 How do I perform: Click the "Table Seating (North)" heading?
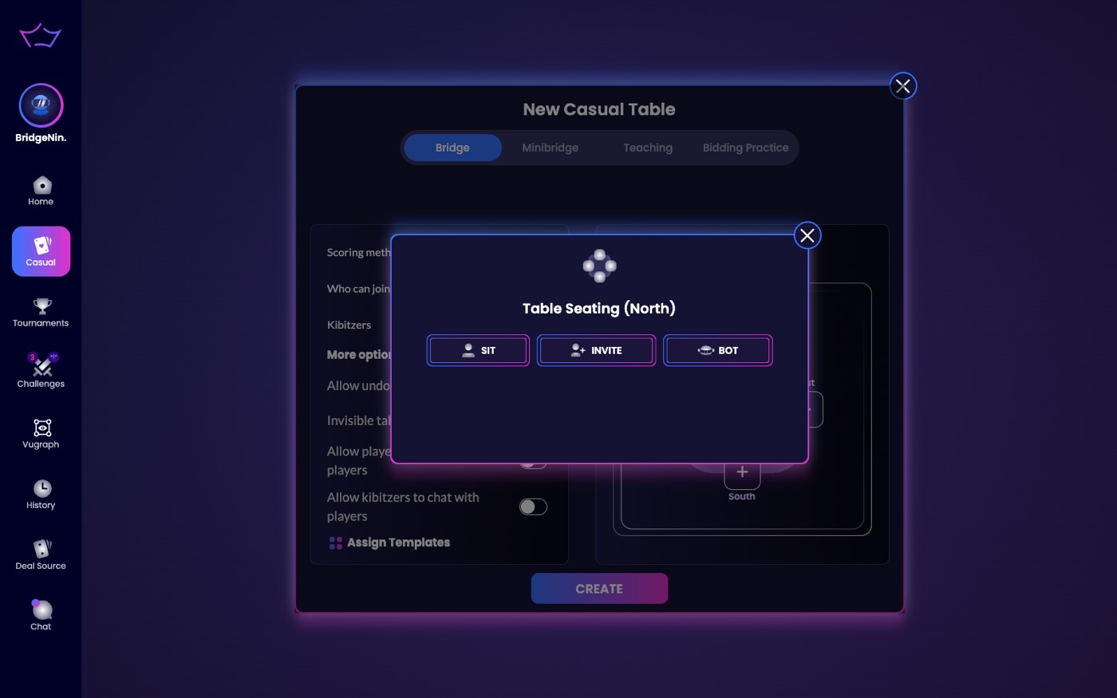click(599, 309)
